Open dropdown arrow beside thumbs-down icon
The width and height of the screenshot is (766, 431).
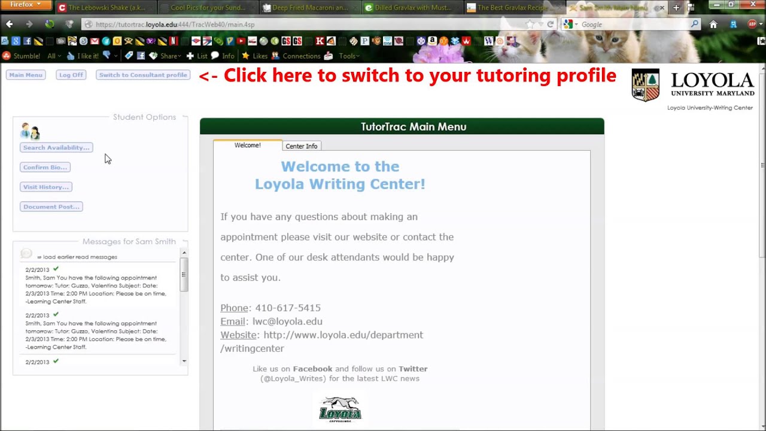[x=115, y=56]
